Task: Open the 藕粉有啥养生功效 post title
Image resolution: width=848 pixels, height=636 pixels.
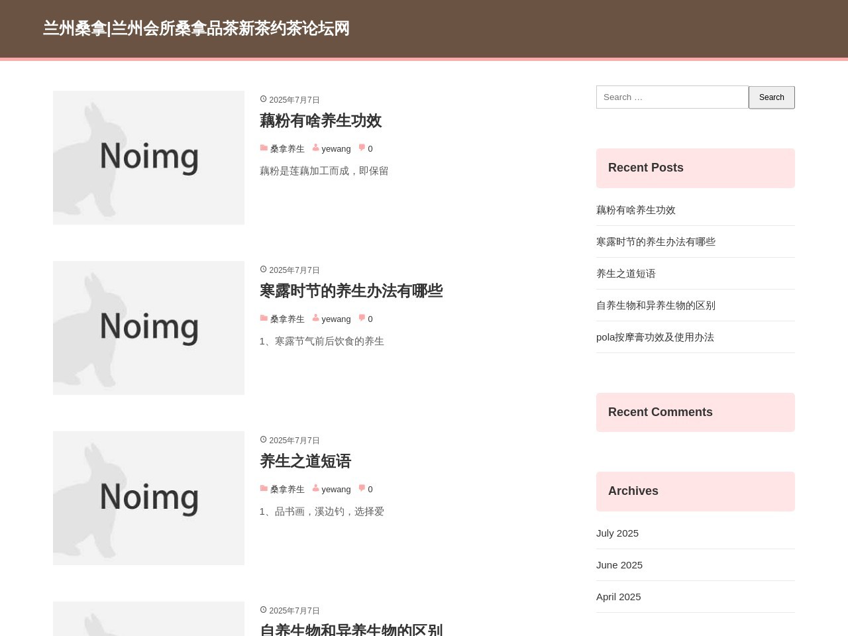Action: pyautogui.click(x=321, y=121)
